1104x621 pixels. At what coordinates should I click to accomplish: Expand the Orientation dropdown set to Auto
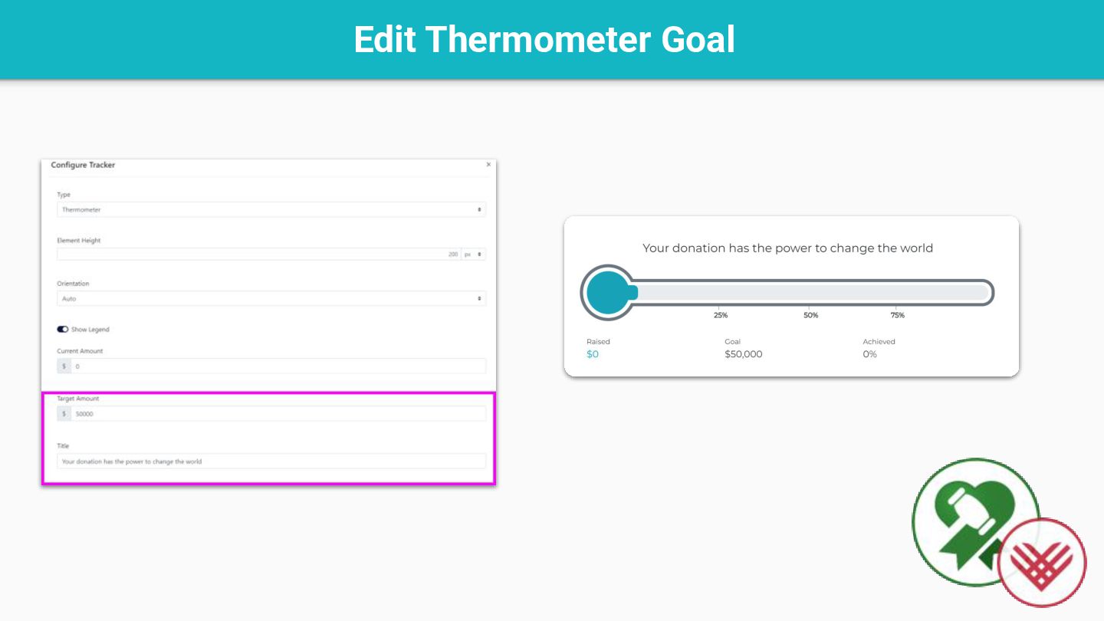pos(271,298)
